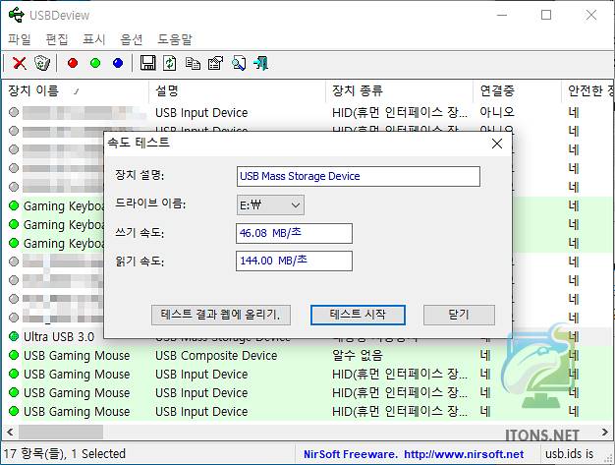Click the 장치 설명 text field

tap(359, 176)
